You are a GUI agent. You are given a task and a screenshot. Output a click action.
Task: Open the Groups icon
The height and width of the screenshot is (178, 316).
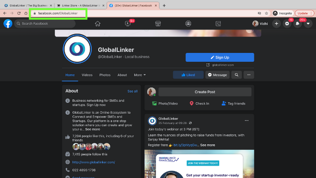coord(188,24)
